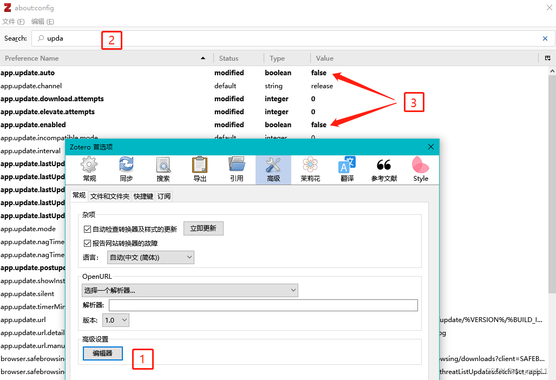This screenshot has height=380, width=556.
Task: Select the app.update.download.attempts row
Action: point(274,99)
